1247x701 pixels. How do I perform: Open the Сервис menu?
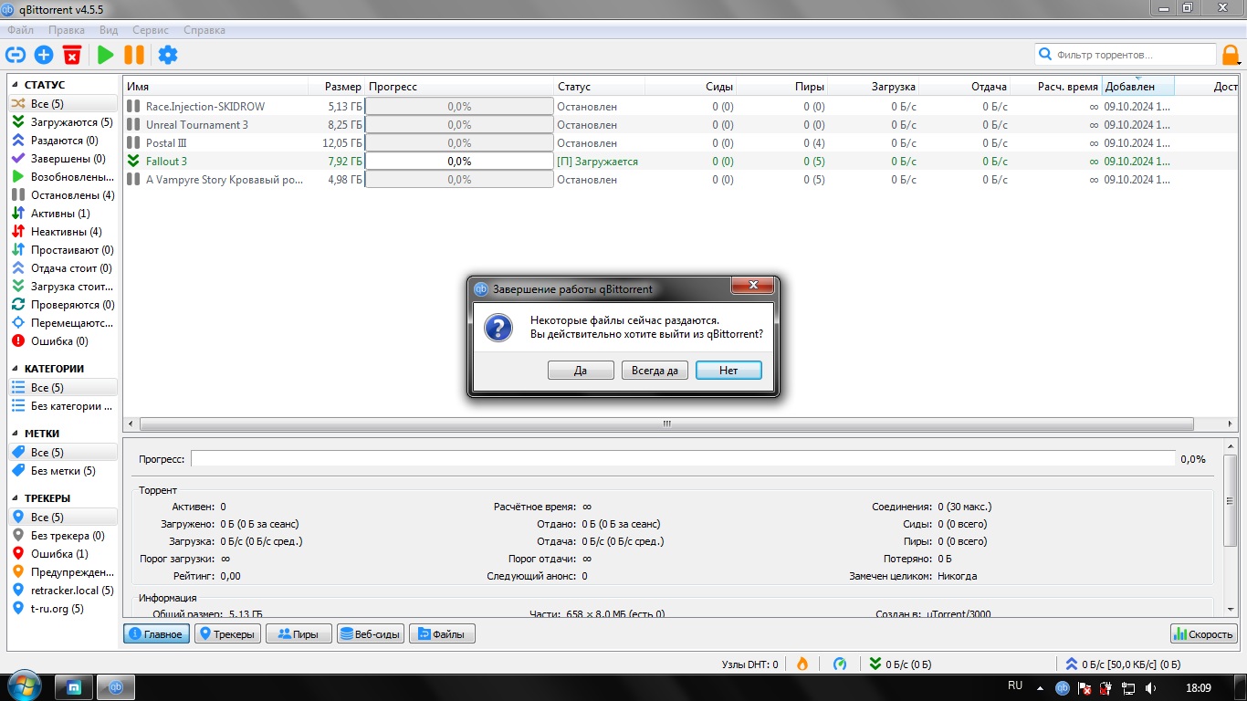point(151,30)
